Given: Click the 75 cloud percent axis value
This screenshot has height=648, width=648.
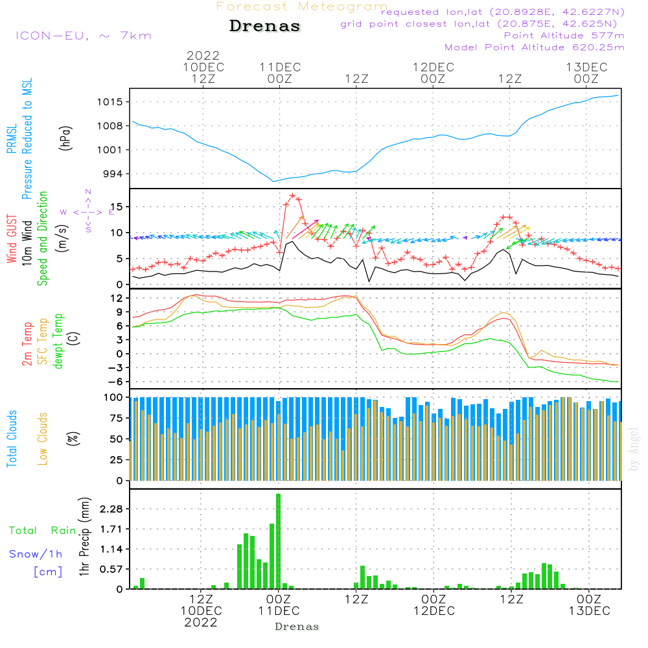Looking at the screenshot, I should point(117,418).
